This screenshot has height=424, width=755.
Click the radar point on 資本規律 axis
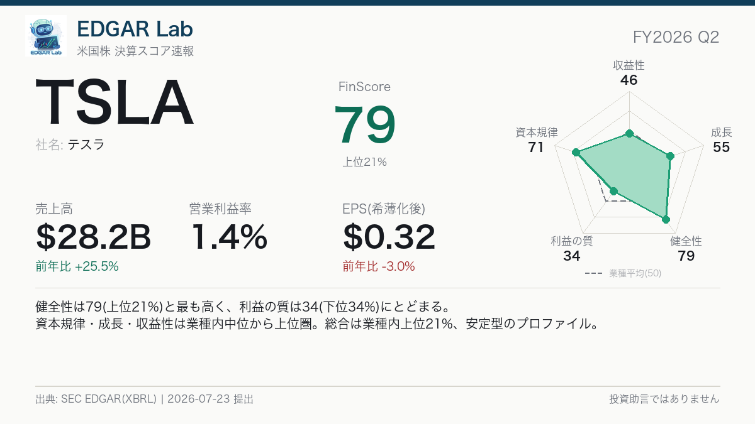coord(575,152)
